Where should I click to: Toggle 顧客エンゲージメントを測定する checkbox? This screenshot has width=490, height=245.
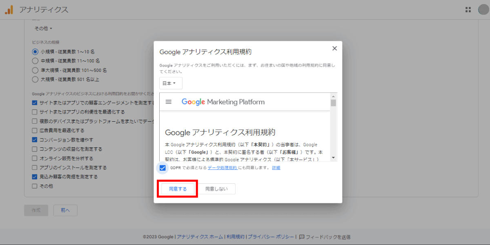(x=35, y=102)
